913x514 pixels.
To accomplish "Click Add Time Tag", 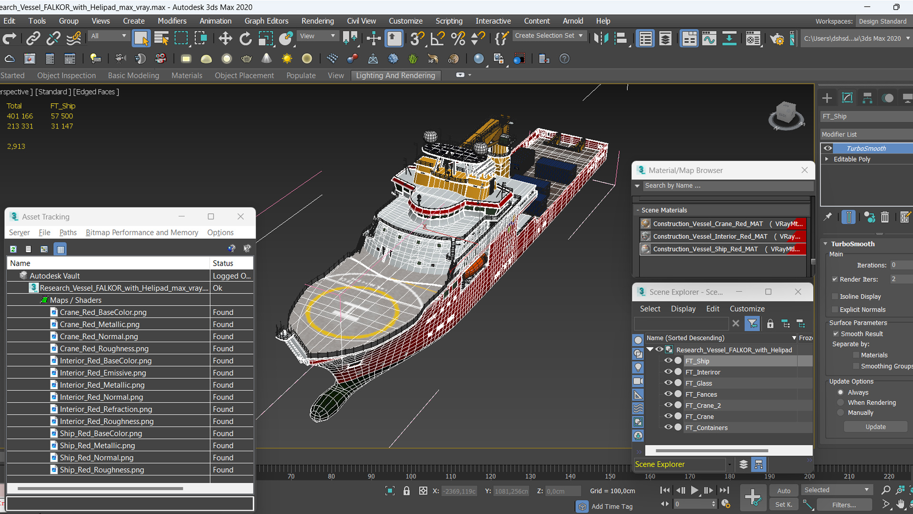I will click(612, 506).
